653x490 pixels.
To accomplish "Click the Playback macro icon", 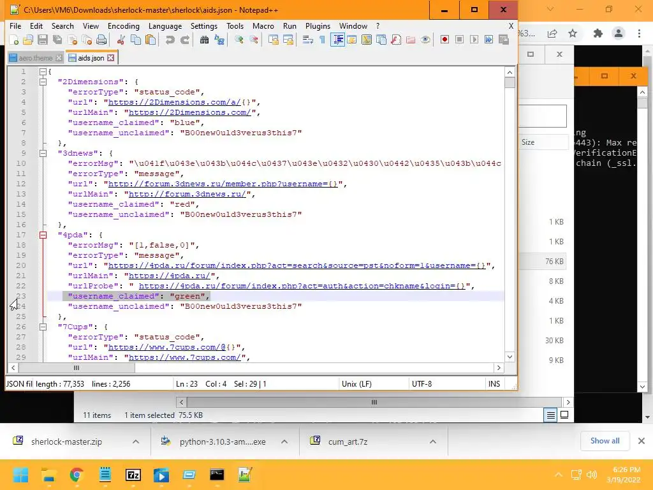I will coord(474,40).
